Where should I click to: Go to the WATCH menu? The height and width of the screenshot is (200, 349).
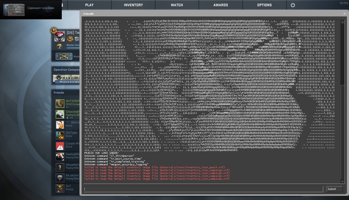coord(177,5)
